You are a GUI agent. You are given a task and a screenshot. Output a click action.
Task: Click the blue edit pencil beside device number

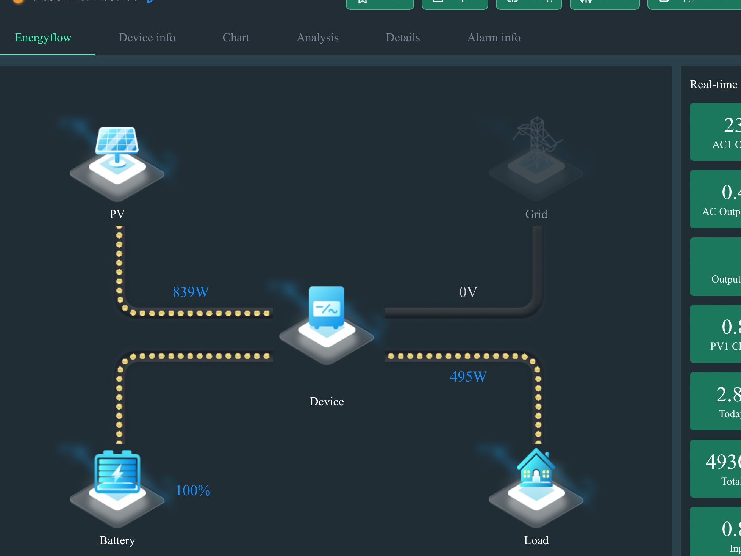point(150,1)
